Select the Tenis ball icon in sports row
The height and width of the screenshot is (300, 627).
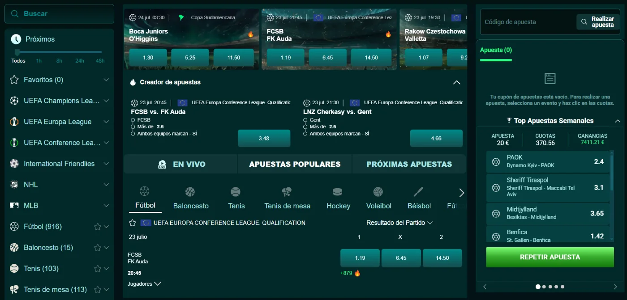pos(236,192)
